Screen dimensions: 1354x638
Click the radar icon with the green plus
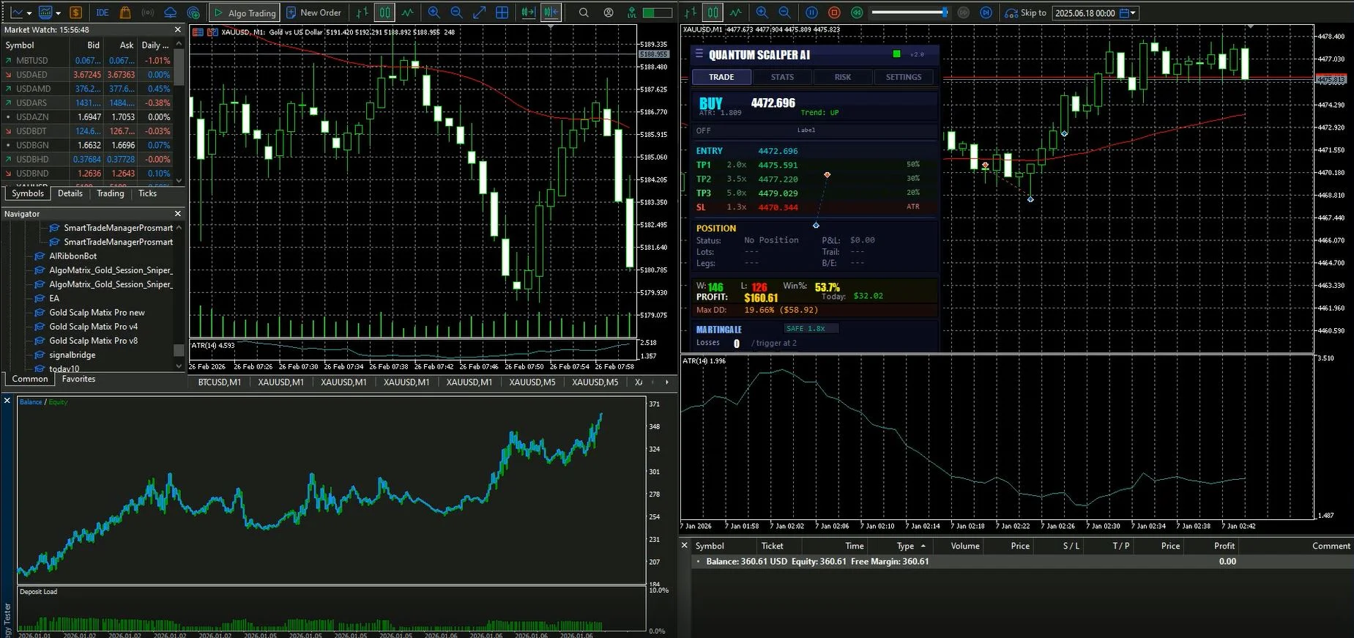(193, 12)
